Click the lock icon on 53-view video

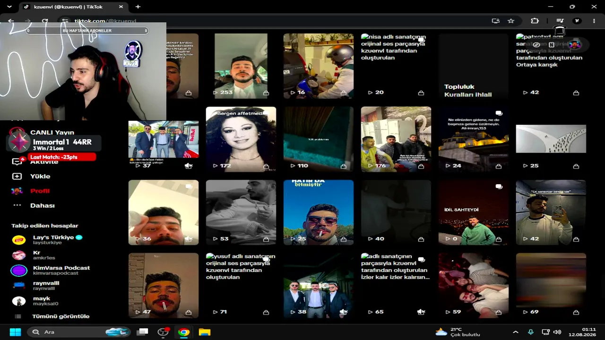[266, 239]
